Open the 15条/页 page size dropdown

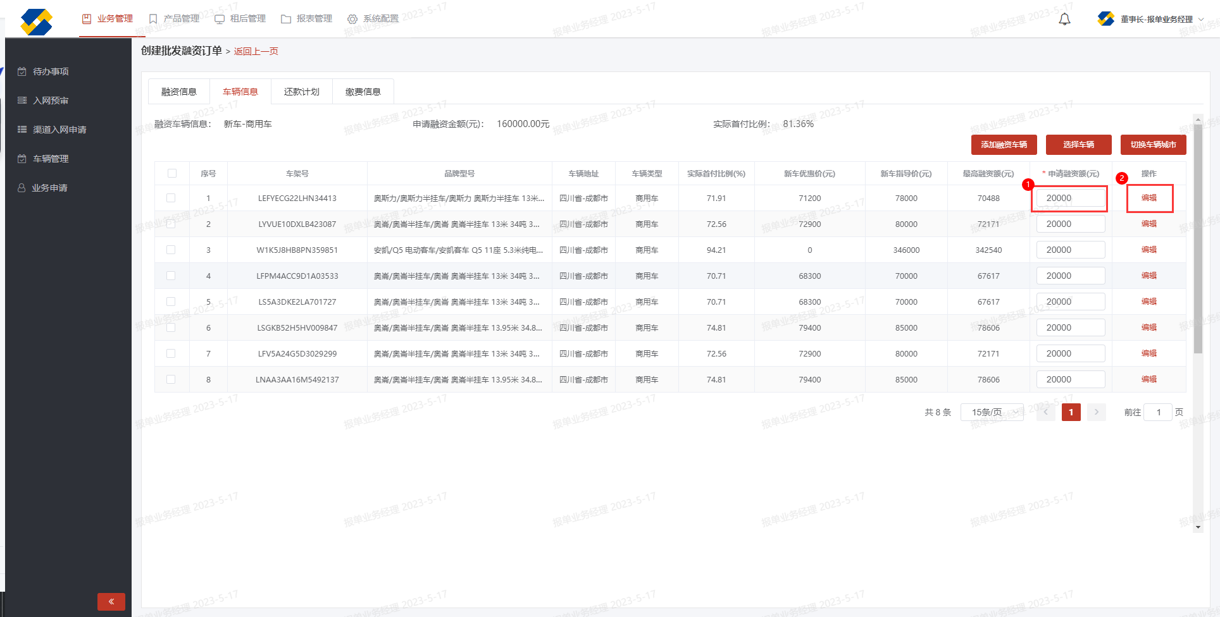point(992,412)
